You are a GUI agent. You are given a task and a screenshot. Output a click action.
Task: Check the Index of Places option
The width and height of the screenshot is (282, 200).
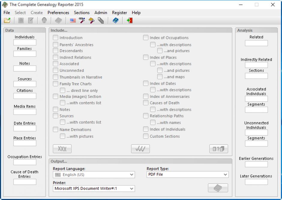(146, 57)
